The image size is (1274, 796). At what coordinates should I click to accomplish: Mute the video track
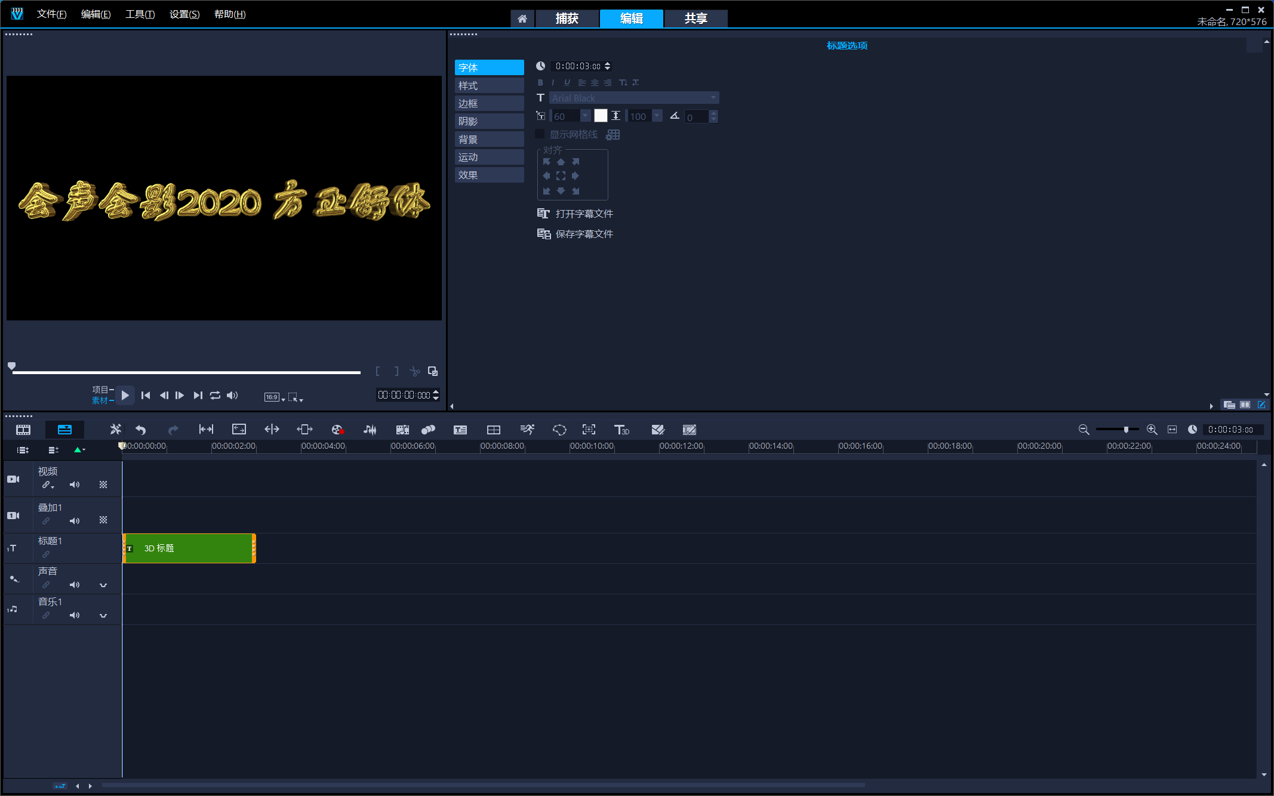point(75,485)
